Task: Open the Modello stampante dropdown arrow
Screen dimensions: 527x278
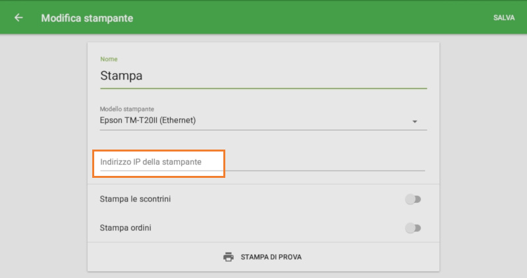Action: tap(415, 121)
